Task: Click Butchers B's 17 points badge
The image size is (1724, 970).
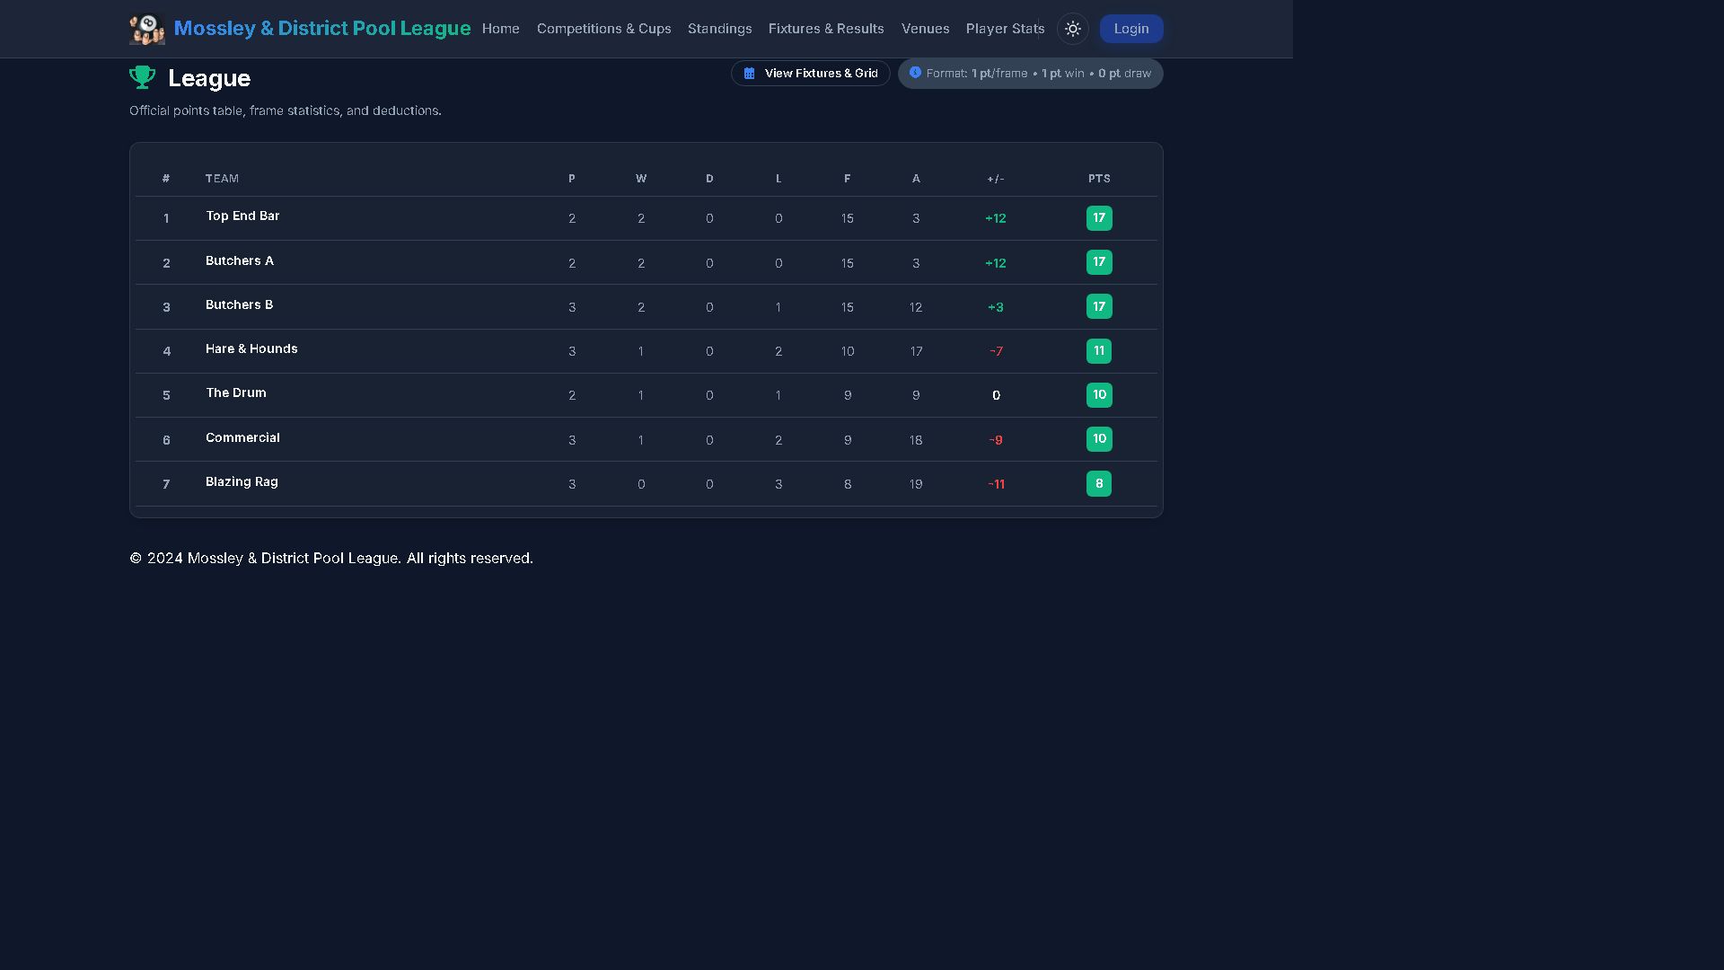Action: (x=1099, y=306)
